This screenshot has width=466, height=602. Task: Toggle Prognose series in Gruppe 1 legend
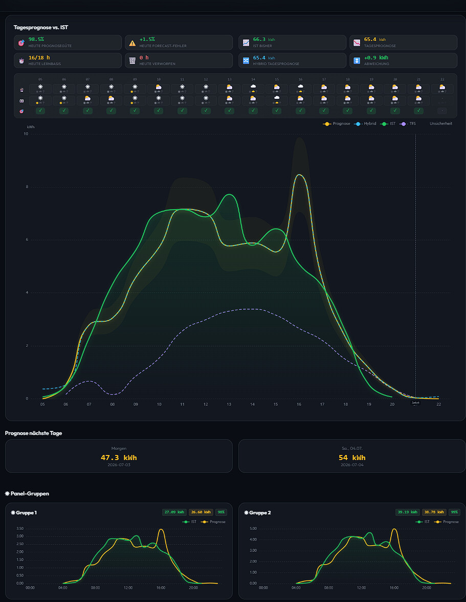[x=213, y=522]
